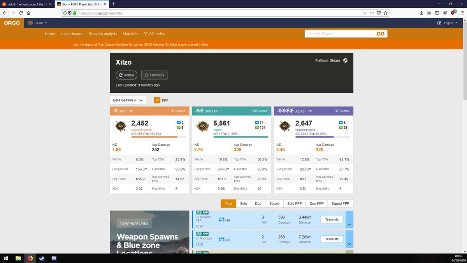Open page actions three-dot menu

[x=372, y=13]
